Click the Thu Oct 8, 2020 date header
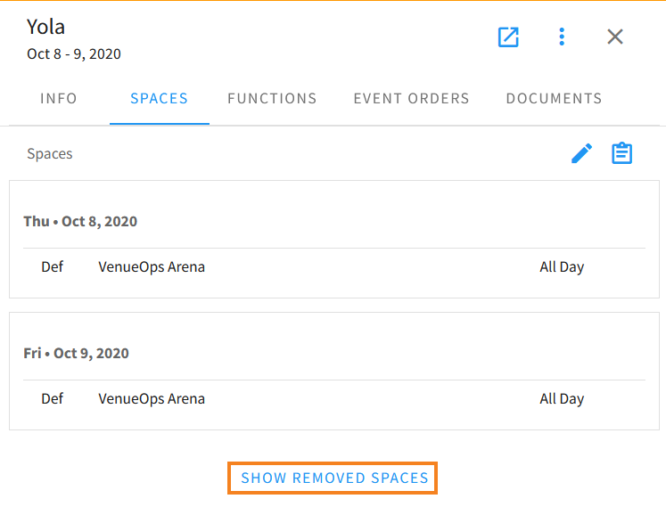 (x=80, y=221)
